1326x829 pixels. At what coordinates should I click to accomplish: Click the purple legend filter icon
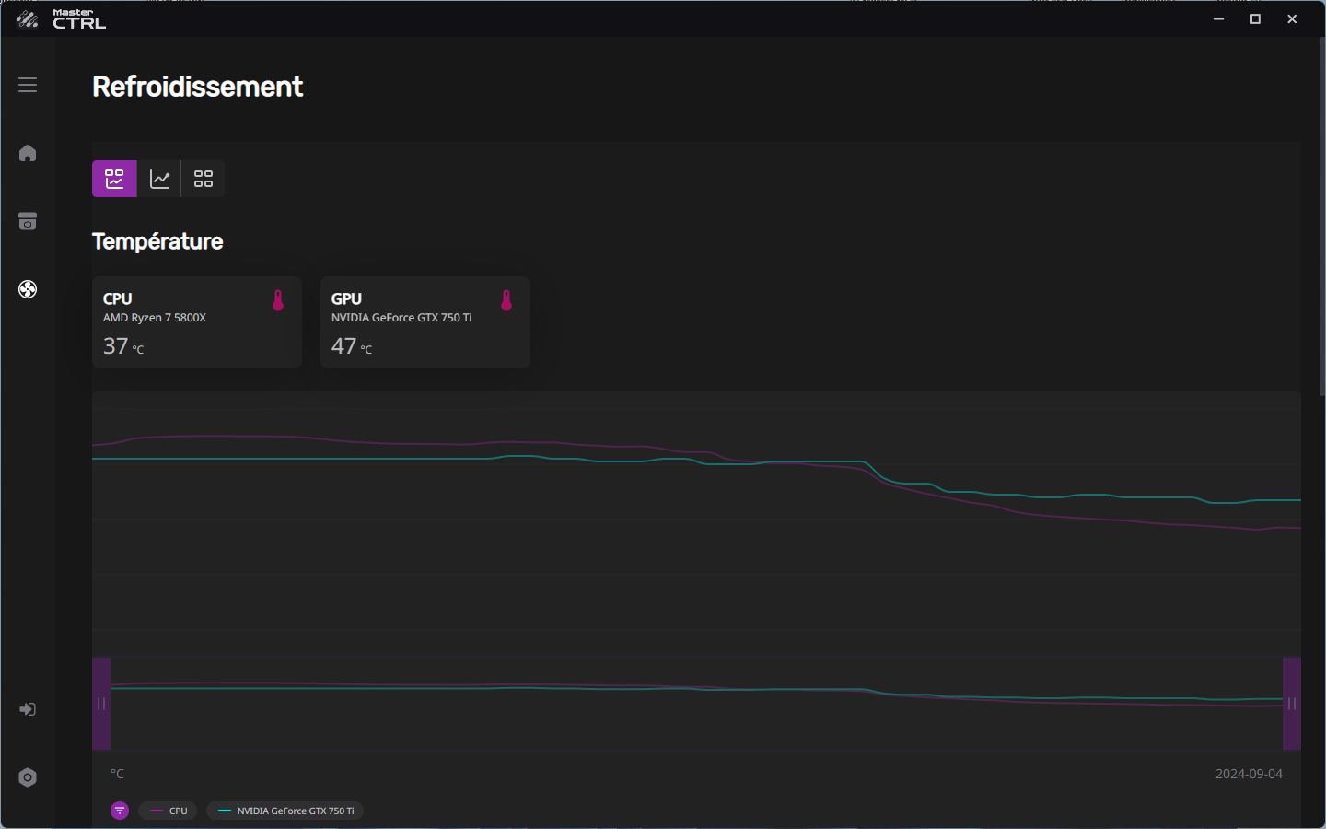120,811
